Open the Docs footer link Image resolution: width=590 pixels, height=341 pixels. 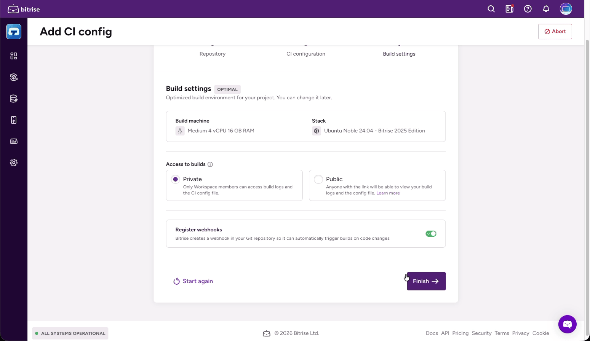point(432,333)
